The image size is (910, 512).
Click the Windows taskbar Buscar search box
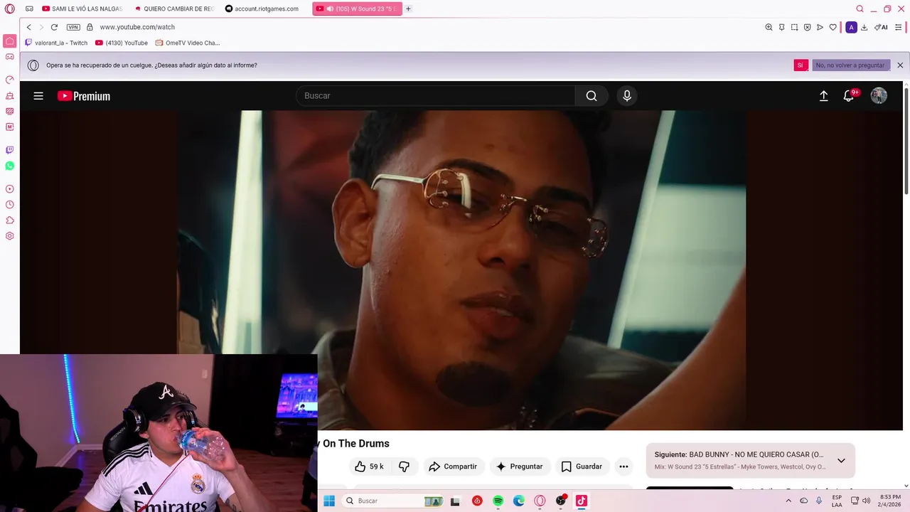393,501
